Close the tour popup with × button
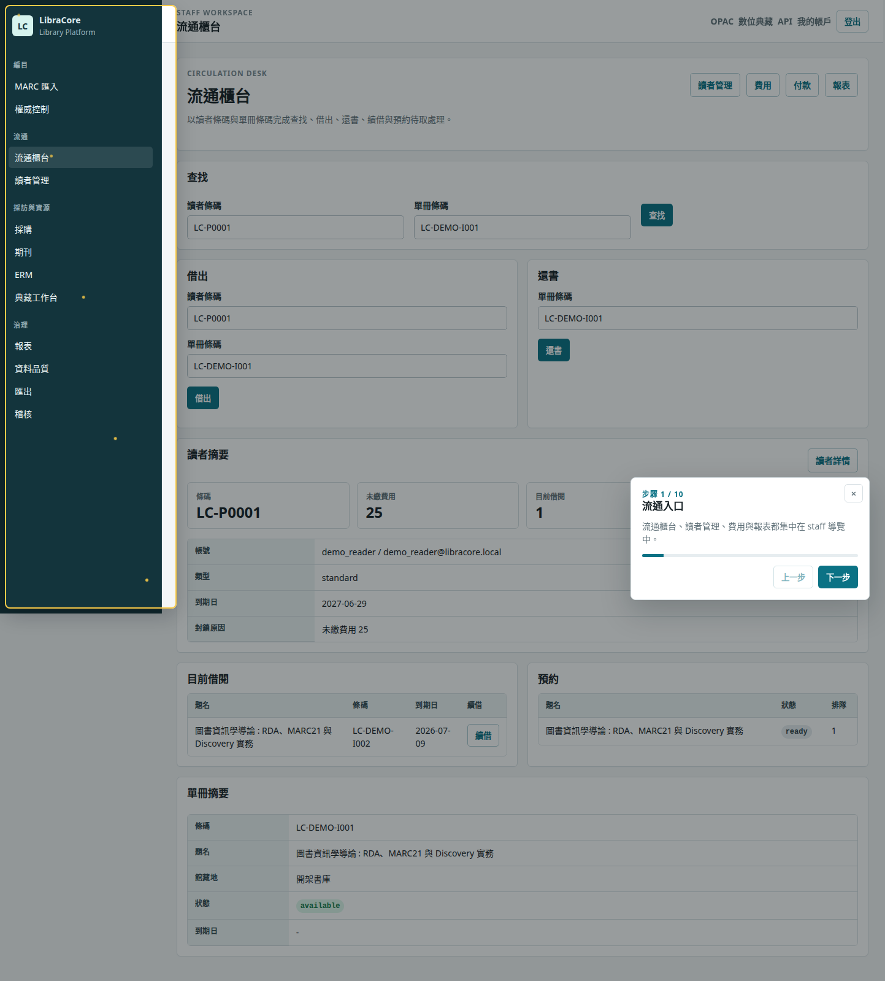885x981 pixels. tap(853, 493)
